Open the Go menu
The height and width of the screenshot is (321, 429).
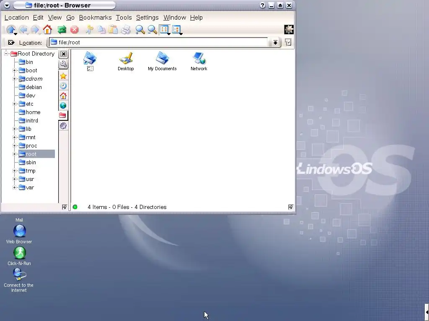click(70, 18)
